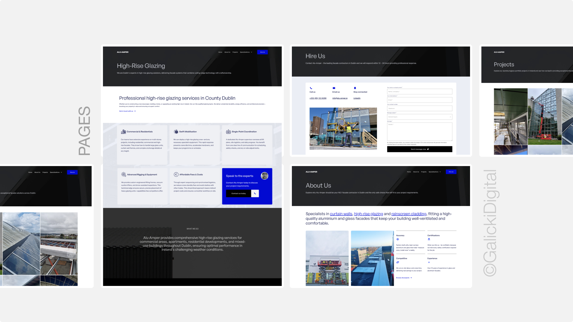Click the rooftop photo on About Us page
The image size is (573, 322).
point(372,258)
